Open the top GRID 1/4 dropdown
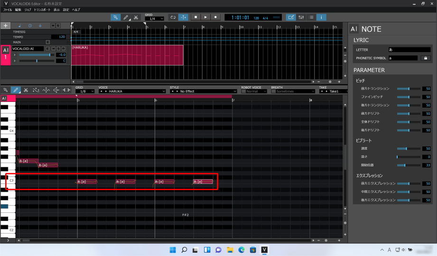The image size is (437, 256). click(x=154, y=18)
